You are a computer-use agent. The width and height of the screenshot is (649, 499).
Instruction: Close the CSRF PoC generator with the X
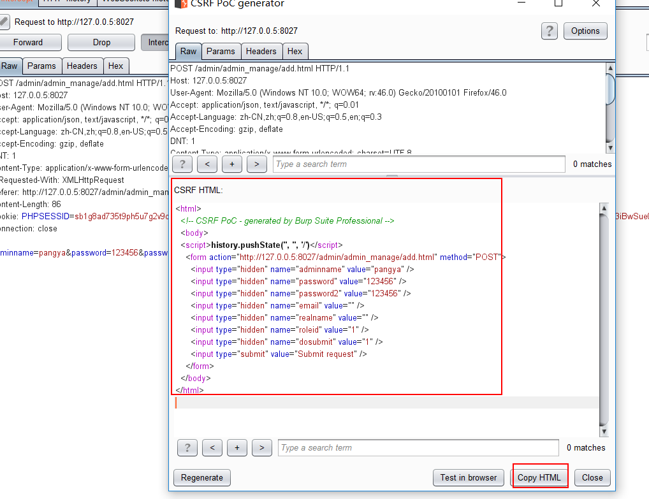pyautogui.click(x=596, y=3)
